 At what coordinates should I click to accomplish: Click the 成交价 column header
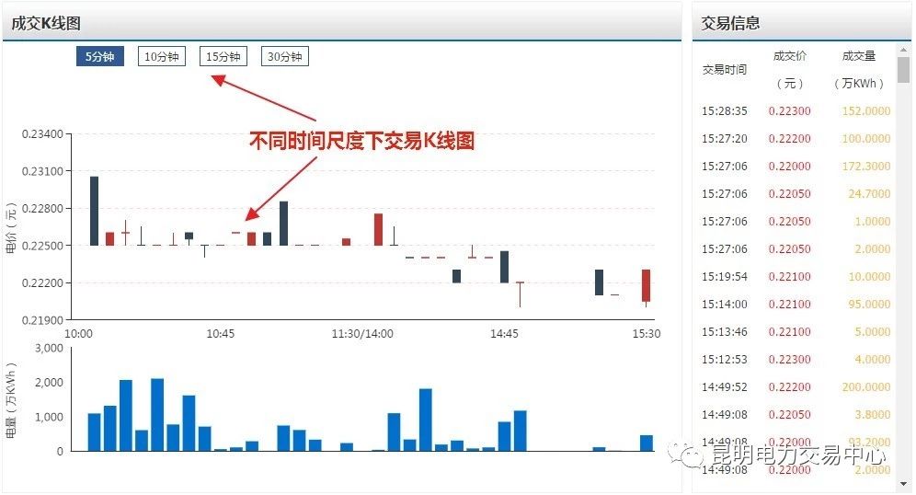coord(790,56)
